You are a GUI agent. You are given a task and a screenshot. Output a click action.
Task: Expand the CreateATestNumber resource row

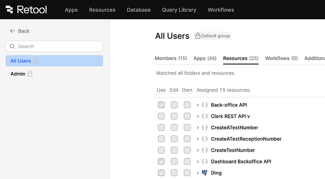point(198,128)
